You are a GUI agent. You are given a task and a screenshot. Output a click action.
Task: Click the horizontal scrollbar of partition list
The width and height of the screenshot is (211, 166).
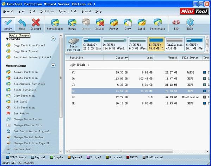click(x=121, y=152)
